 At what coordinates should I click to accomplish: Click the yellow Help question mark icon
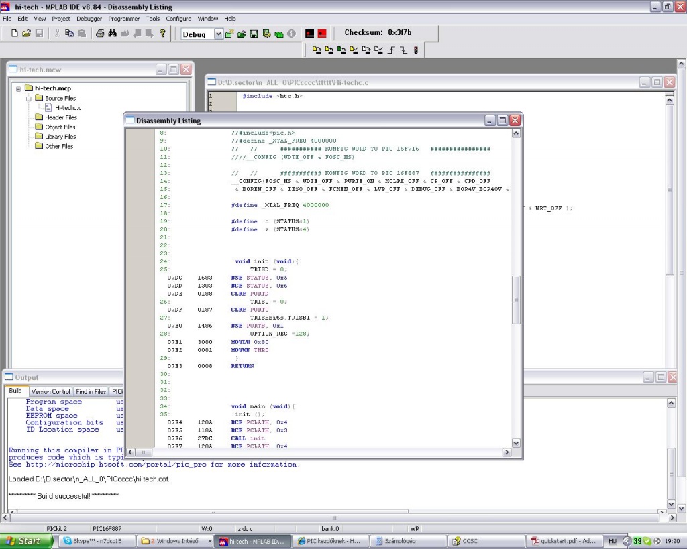[x=162, y=34]
